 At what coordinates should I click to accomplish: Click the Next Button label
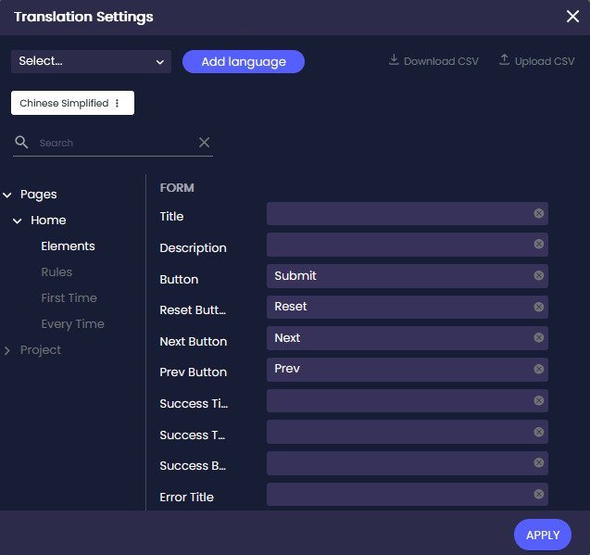pos(193,341)
